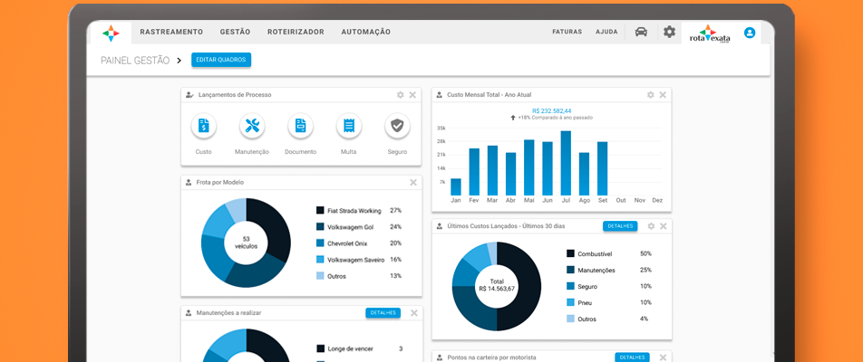Click the Jan bar in monthly cost chart
863x362 pixels.
[456, 186]
